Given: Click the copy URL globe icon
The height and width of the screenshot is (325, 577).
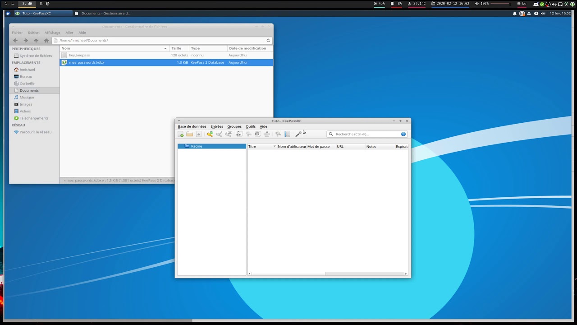Looking at the screenshot, I should pyautogui.click(x=257, y=134).
